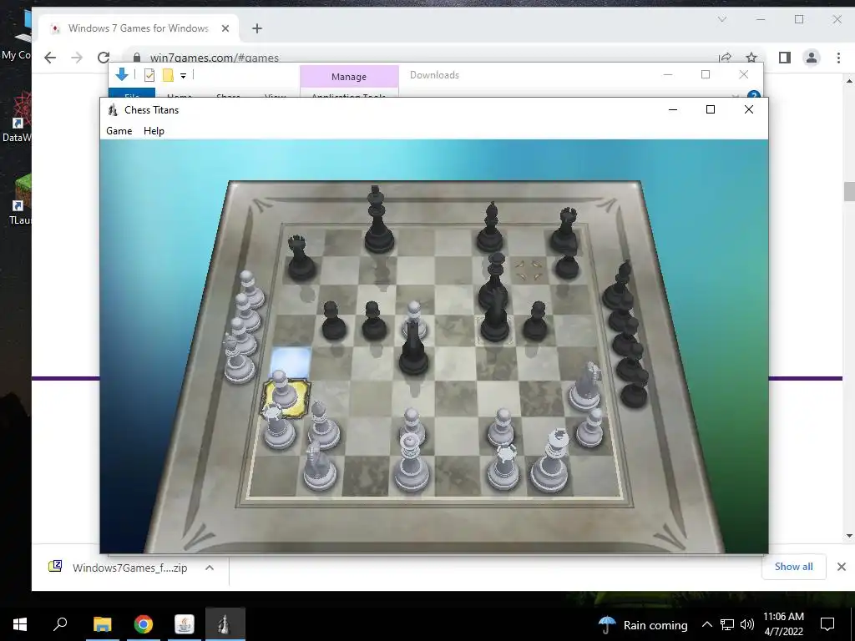Click blue down-arrow icon in Downloads explorer window
Screen dimensions: 855x641
pyautogui.click(x=122, y=75)
